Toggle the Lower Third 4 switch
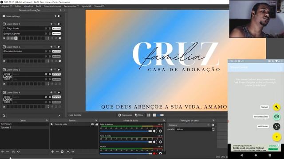Viewport: 284px width, 159px height. [59, 92]
